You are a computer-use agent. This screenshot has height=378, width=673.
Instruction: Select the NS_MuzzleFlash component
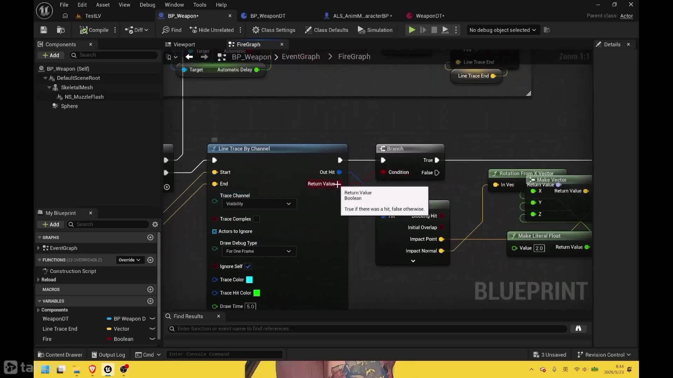(x=84, y=97)
